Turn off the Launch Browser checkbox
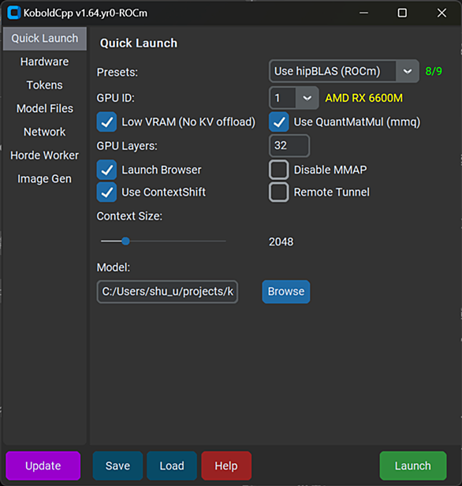The width and height of the screenshot is (462, 486). (x=106, y=170)
